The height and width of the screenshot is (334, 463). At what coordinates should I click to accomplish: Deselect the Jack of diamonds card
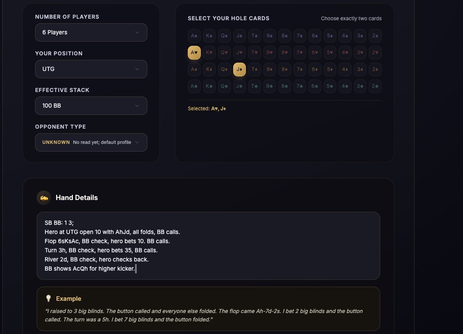239,69
